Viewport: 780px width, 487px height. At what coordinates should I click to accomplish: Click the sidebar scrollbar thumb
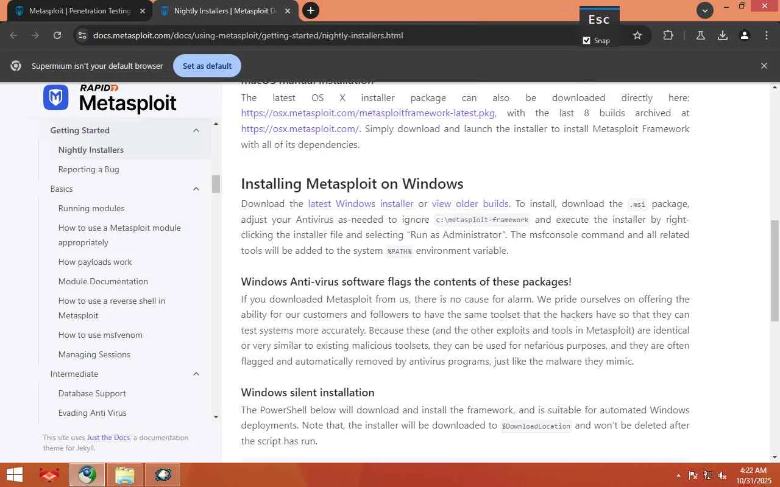pos(216,184)
